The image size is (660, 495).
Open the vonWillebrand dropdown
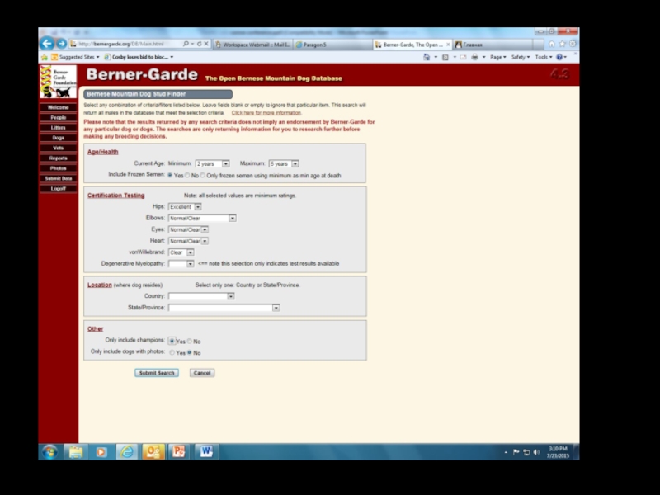tap(181, 252)
